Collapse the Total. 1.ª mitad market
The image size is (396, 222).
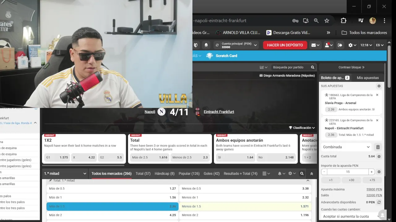[308, 181]
